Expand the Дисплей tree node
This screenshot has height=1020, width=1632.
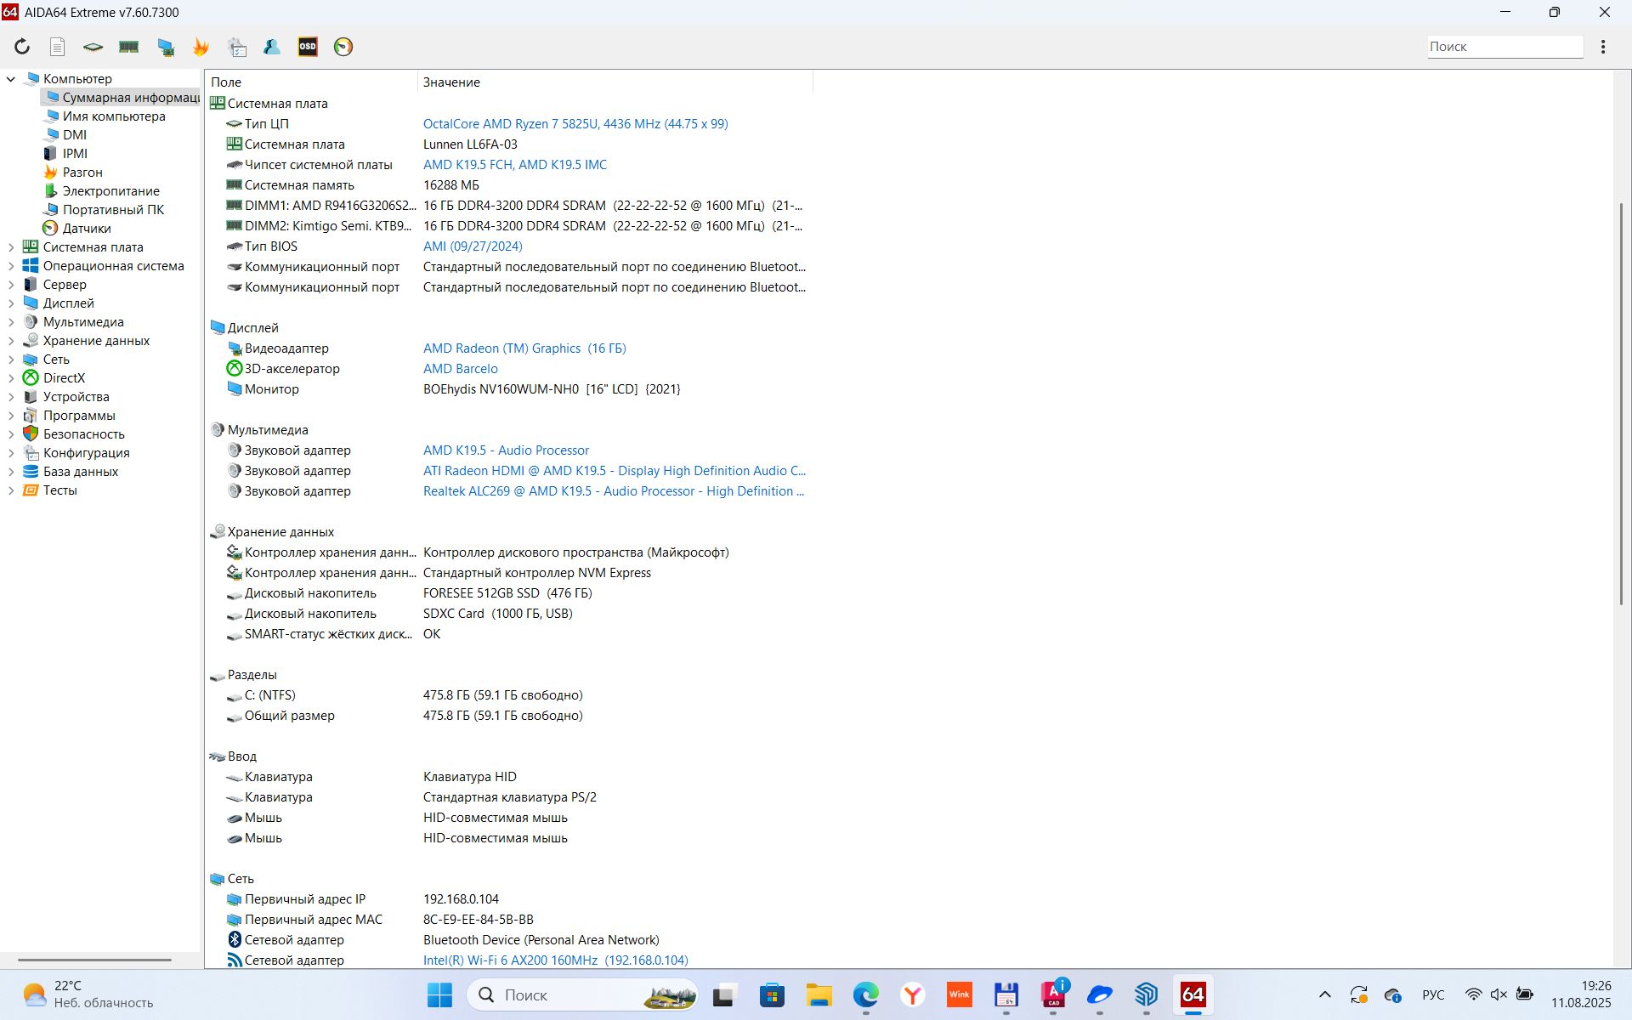tap(11, 303)
